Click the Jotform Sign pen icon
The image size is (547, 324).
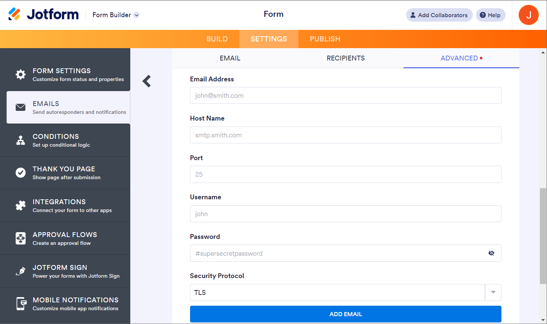click(21, 271)
